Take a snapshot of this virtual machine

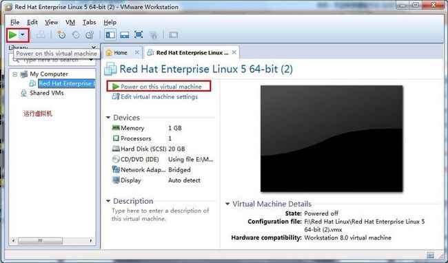click(61, 35)
